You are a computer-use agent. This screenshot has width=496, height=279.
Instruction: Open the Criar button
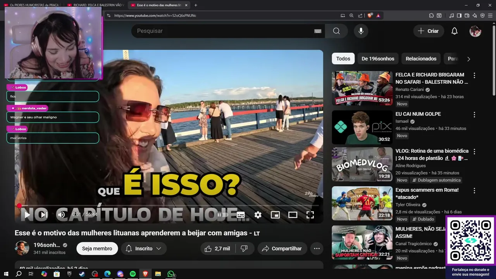point(428,31)
